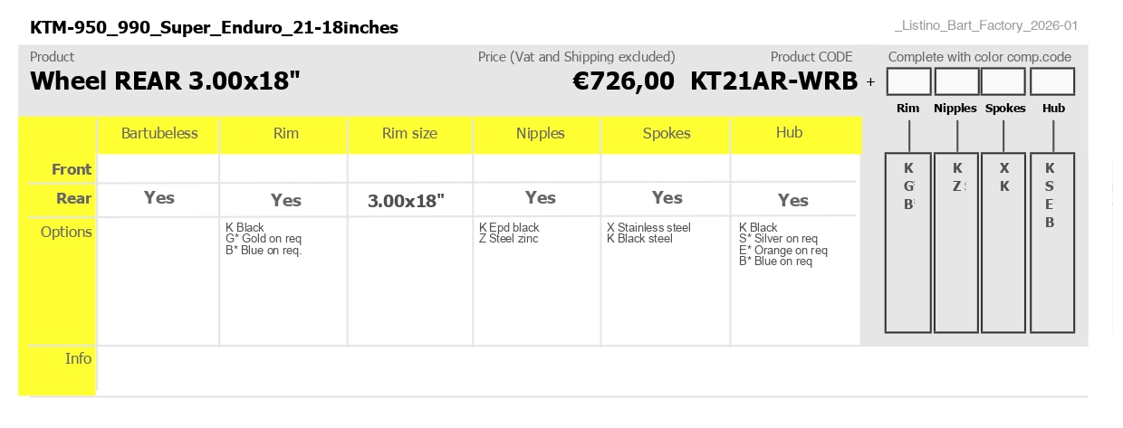The height and width of the screenshot is (428, 1123).
Task: Select the 'X Stainless steel' spokes option
Action: click(x=648, y=227)
